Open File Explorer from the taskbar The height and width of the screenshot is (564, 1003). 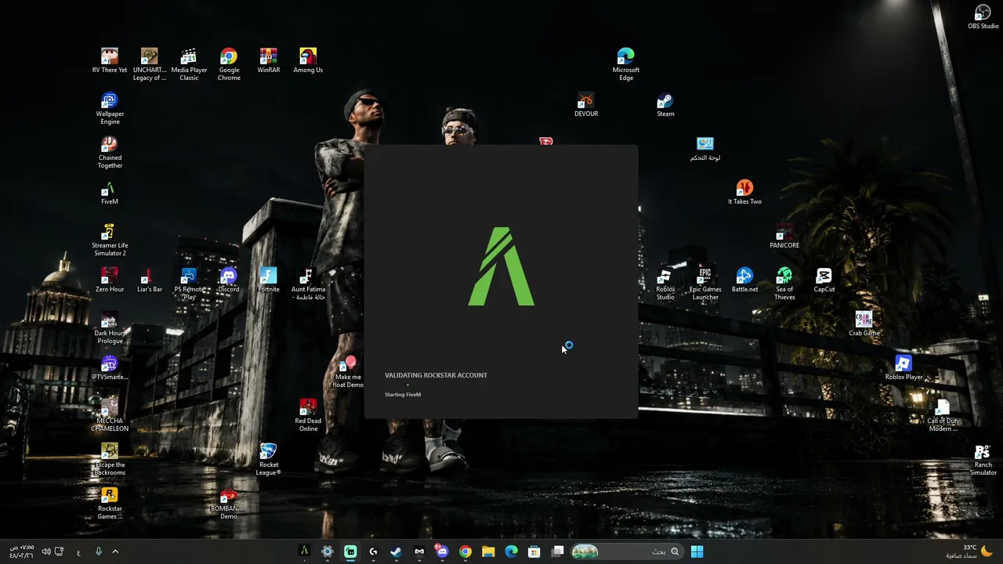488,551
